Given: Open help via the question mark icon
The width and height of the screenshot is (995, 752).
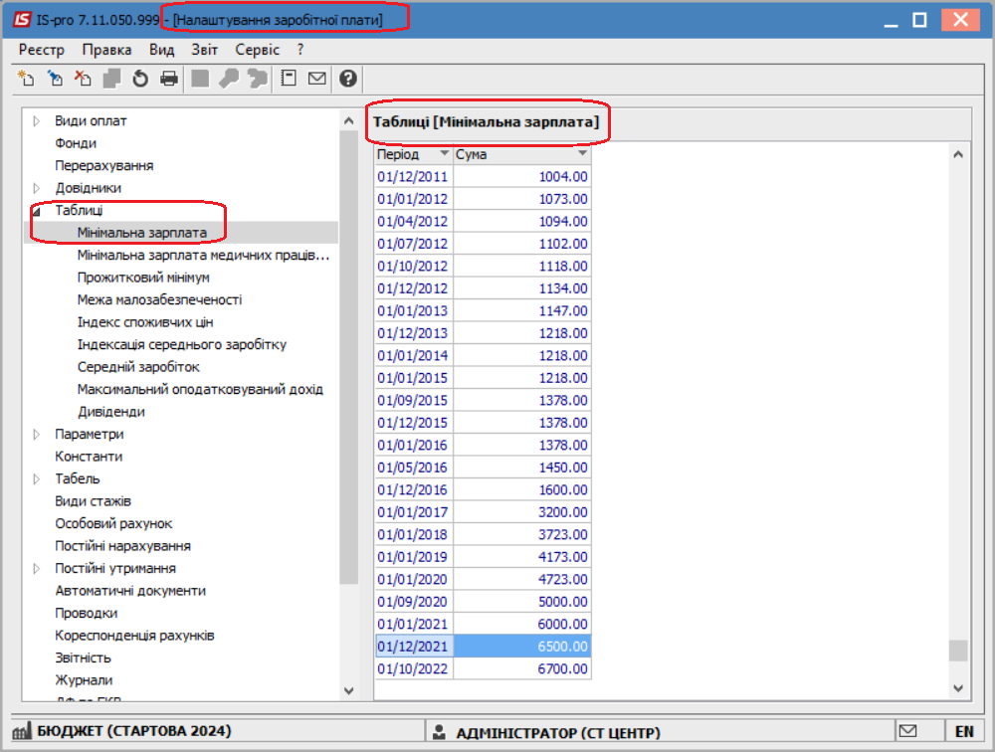Looking at the screenshot, I should coord(347,79).
